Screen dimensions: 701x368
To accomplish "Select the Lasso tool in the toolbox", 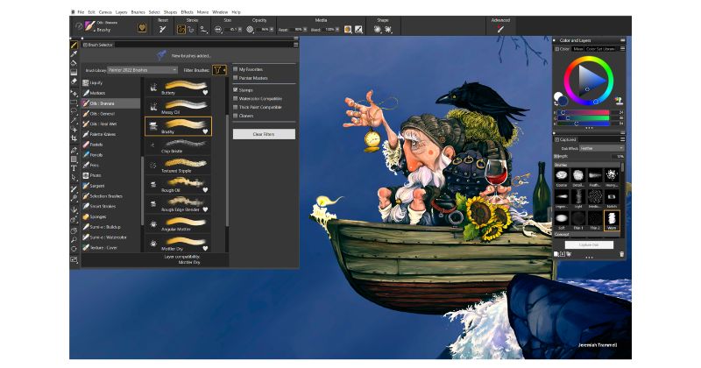I will click(x=74, y=111).
